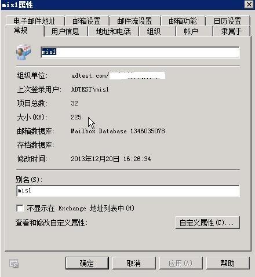Open the 邮箱功能 tab

[x=183, y=20]
